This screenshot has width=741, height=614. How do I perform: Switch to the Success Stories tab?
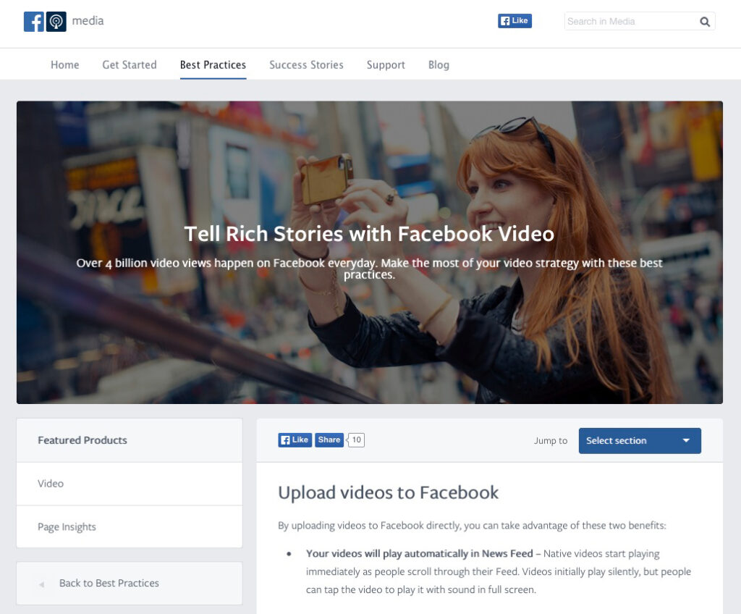306,64
